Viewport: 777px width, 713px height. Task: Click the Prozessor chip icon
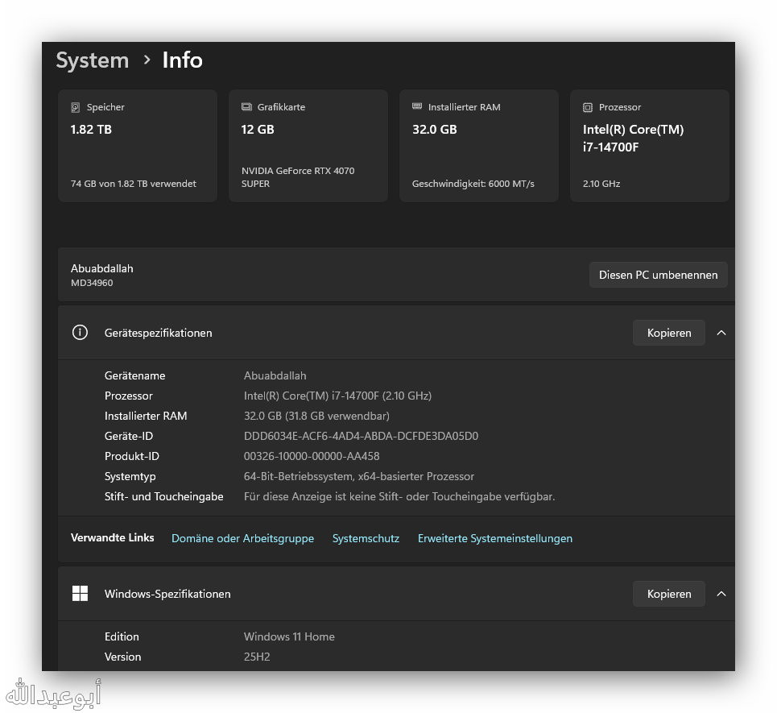[x=588, y=107]
